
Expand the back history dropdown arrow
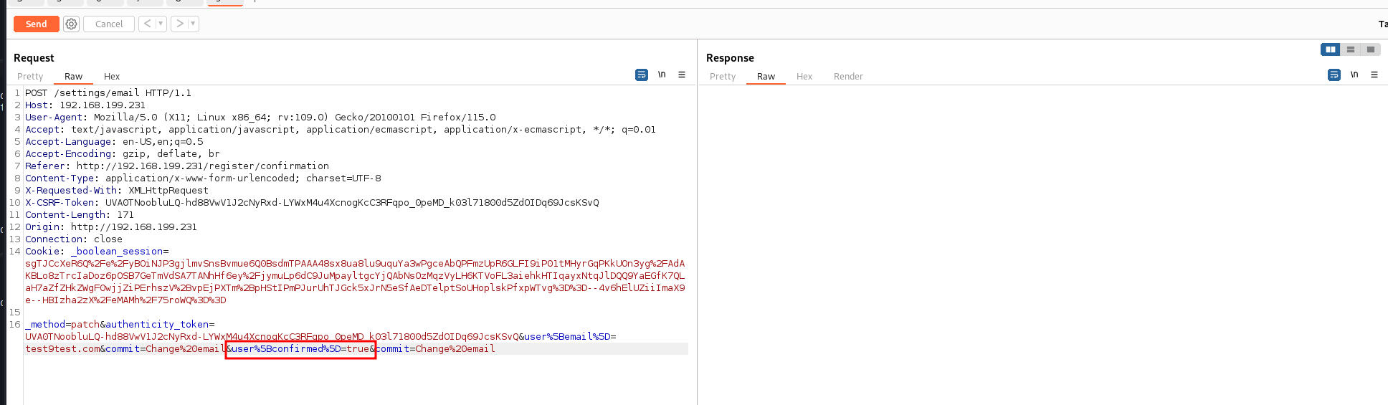[x=161, y=24]
